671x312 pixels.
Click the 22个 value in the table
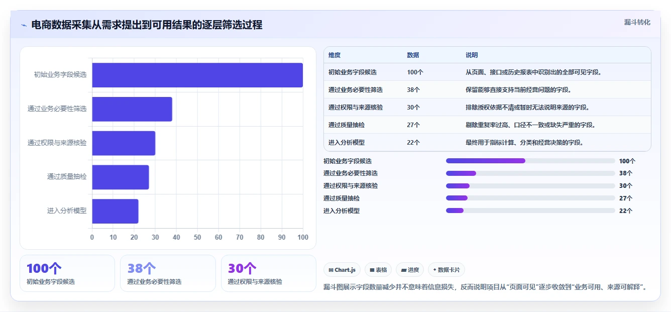413,143
